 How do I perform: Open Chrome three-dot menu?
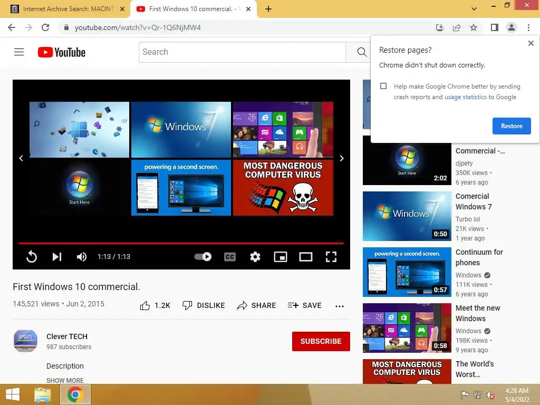pos(528,27)
